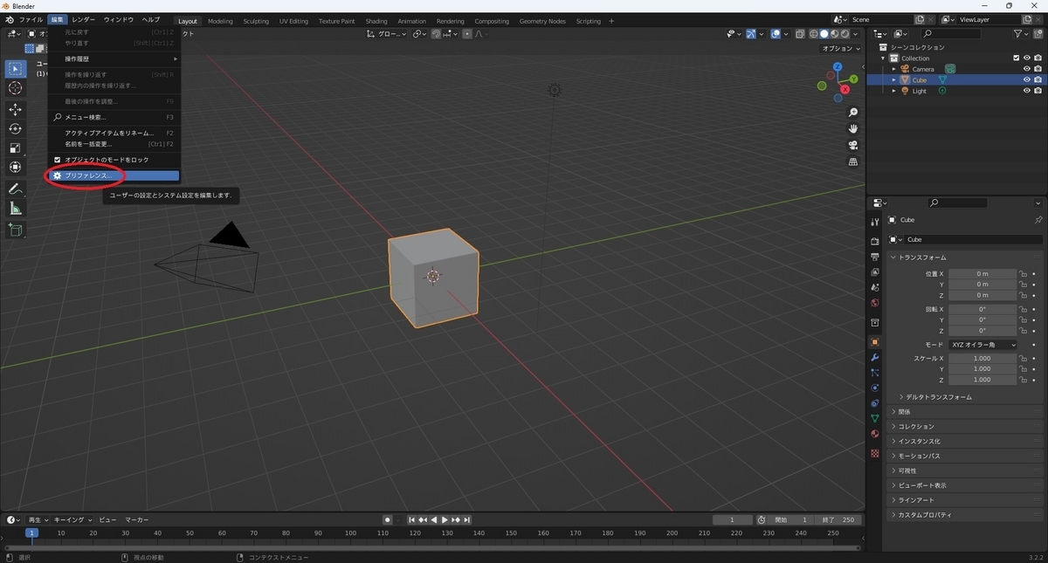
Task: Hide the Cube in outliner
Action: pos(1027,79)
